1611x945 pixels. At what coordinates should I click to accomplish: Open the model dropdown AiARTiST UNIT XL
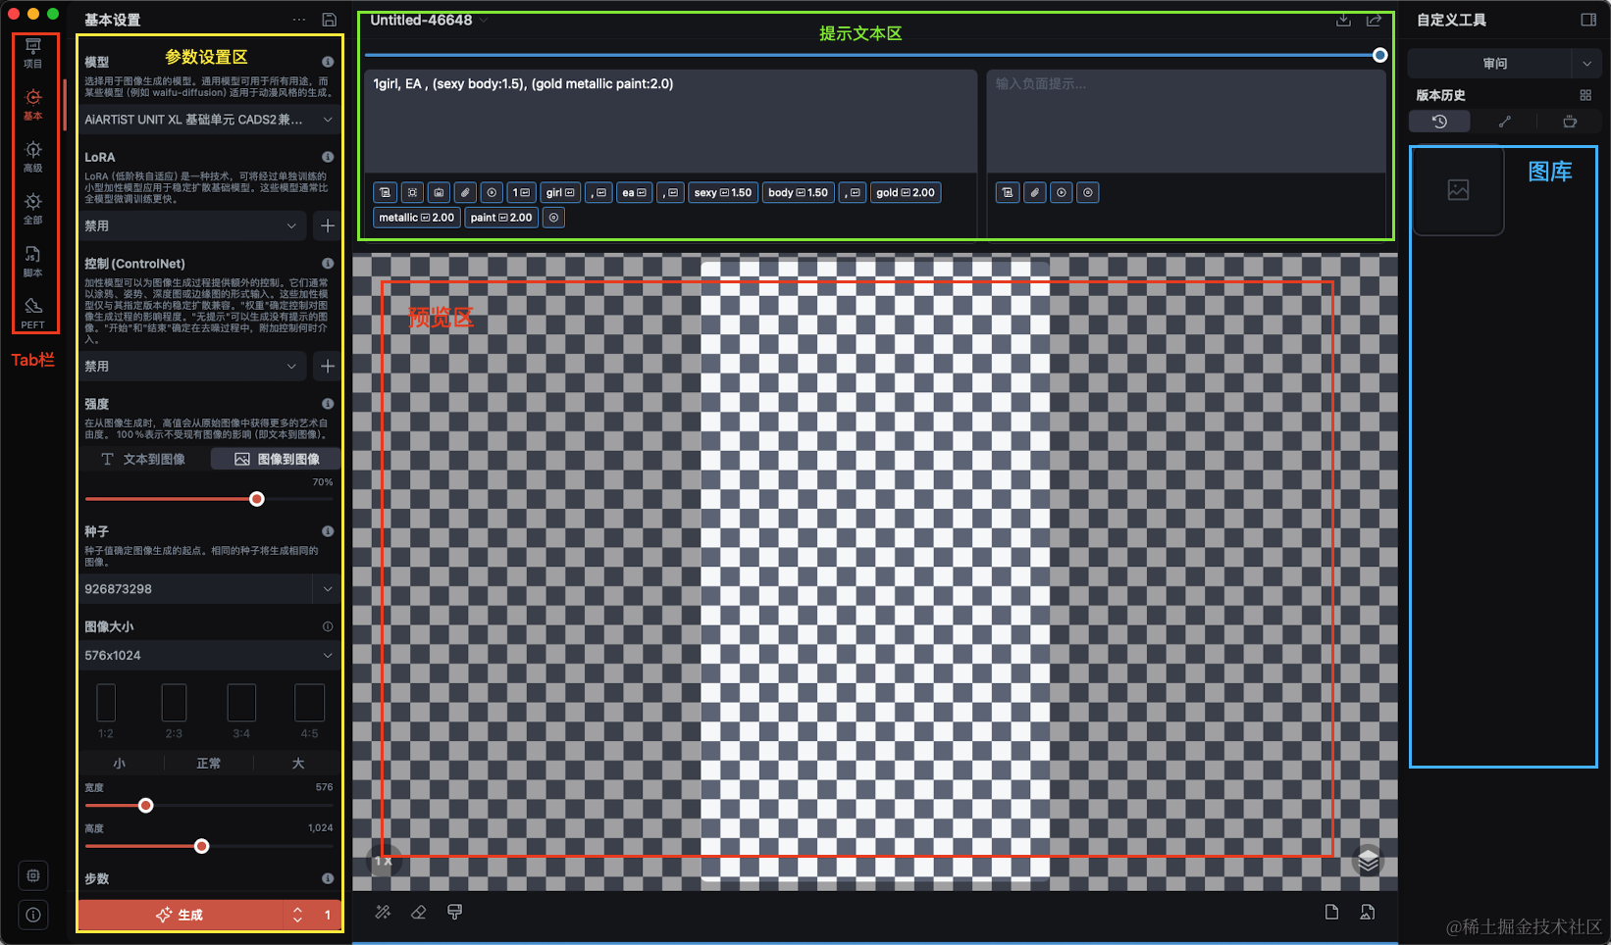point(209,120)
